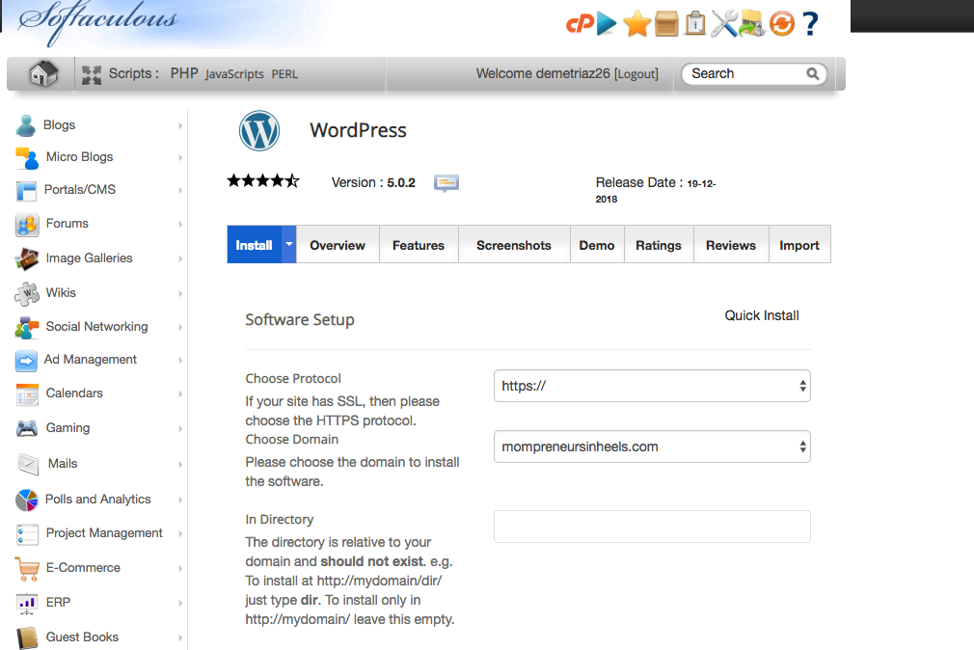Switch to the Overview tab
Screen dimensions: 974x650
[x=338, y=245]
